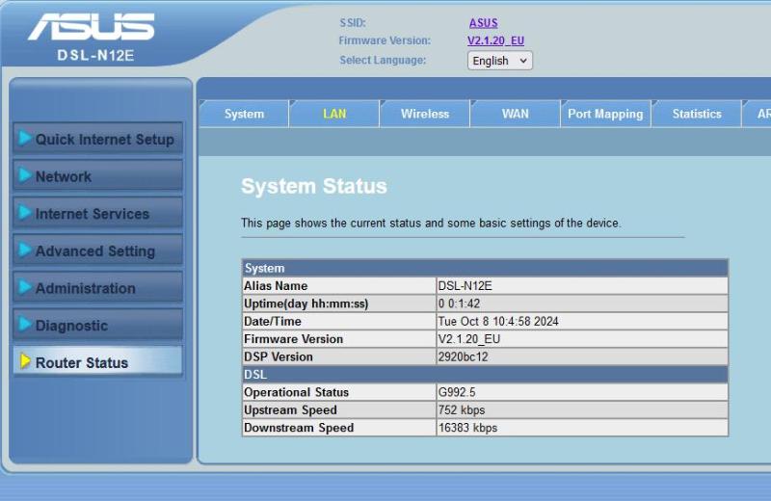Click arrow icon next to Advanced Setting
The image size is (771, 501).
25,250
